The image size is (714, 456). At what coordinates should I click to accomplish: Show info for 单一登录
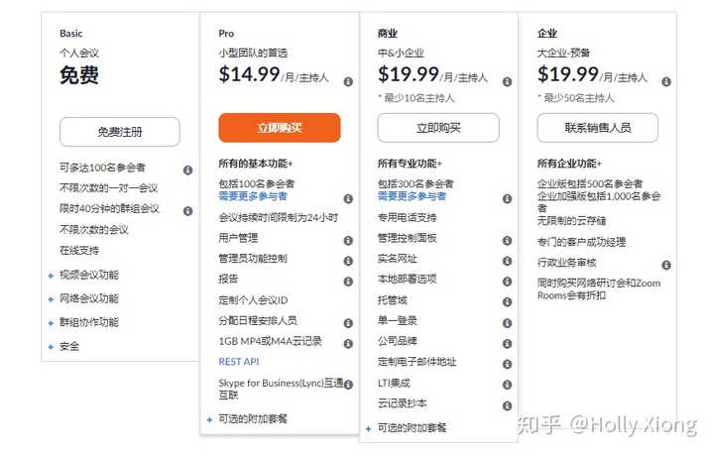508,323
